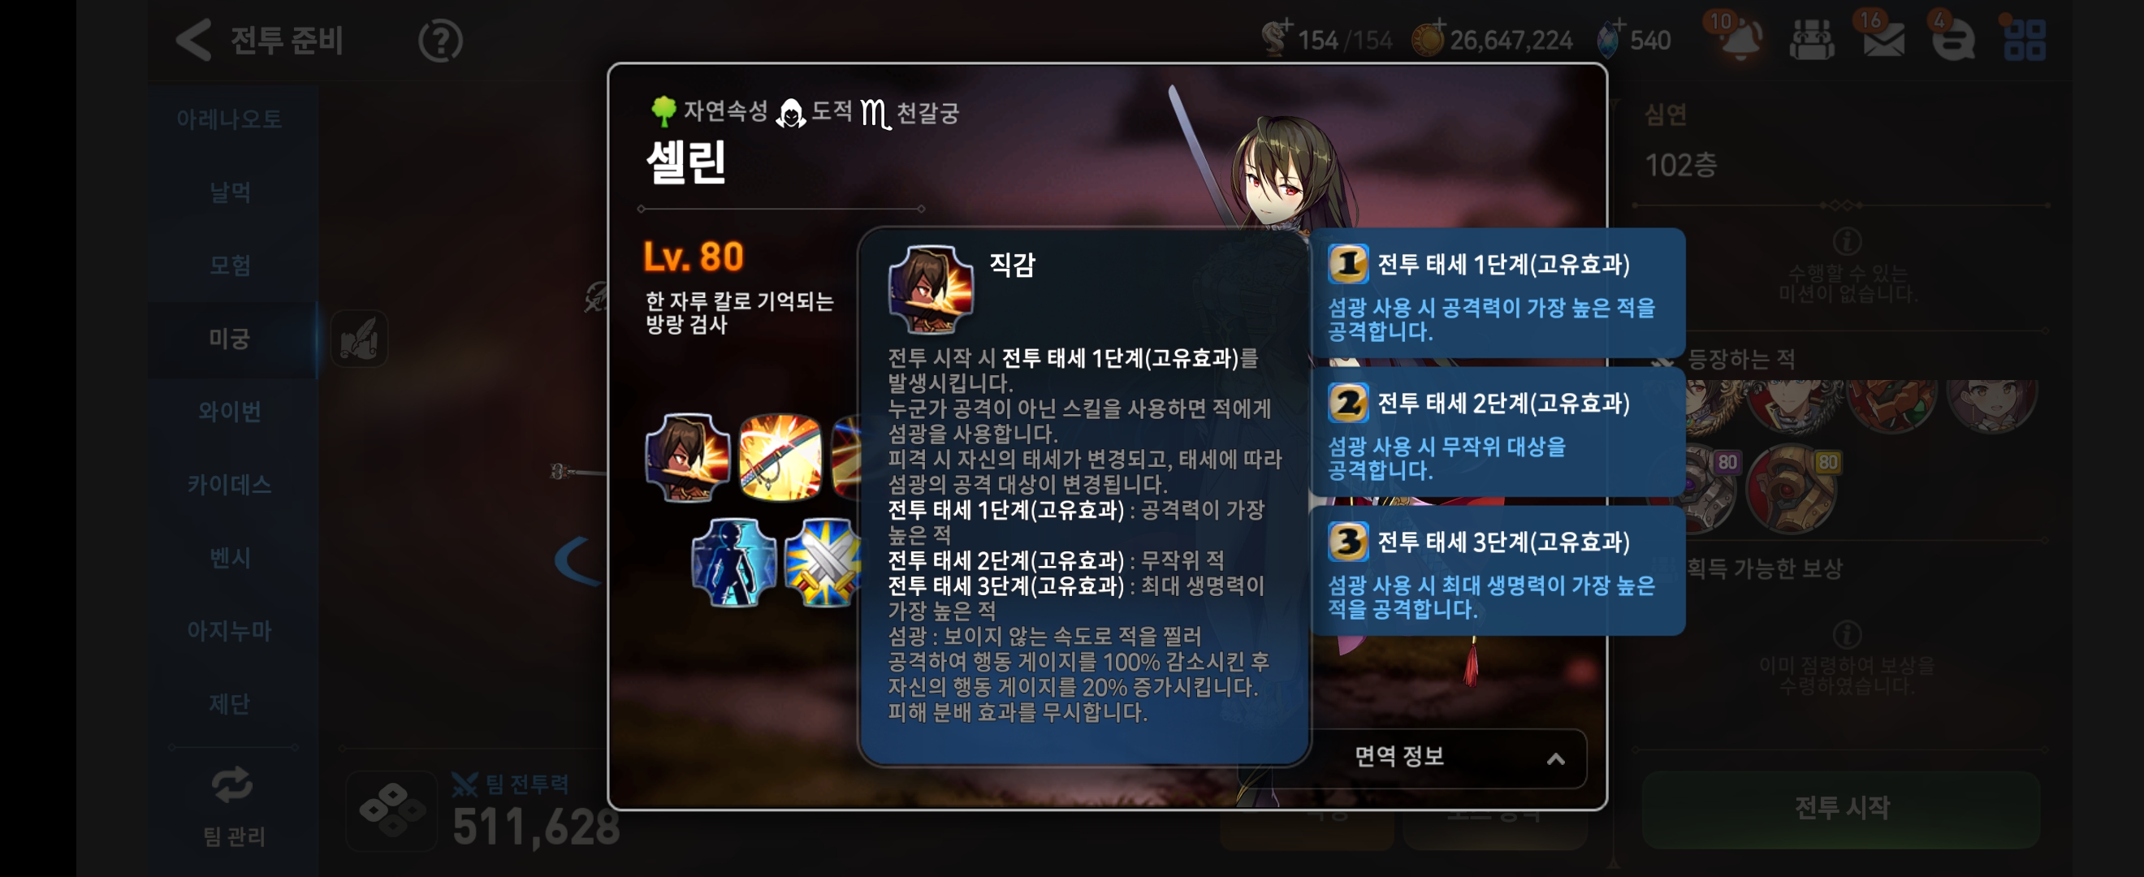
Task: Select the 직감 passive skill icon
Action: tap(689, 458)
